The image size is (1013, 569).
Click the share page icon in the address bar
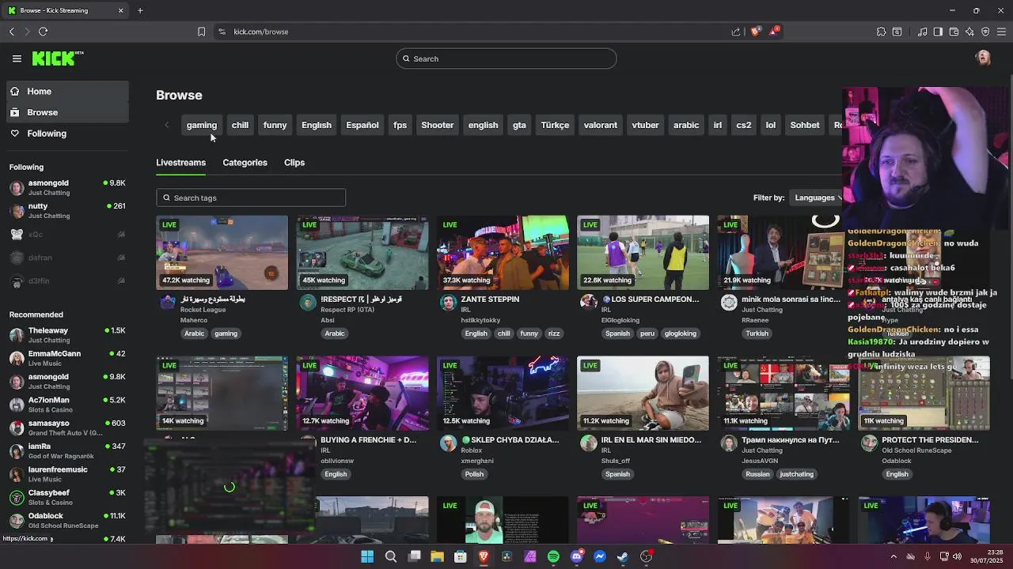(x=736, y=32)
